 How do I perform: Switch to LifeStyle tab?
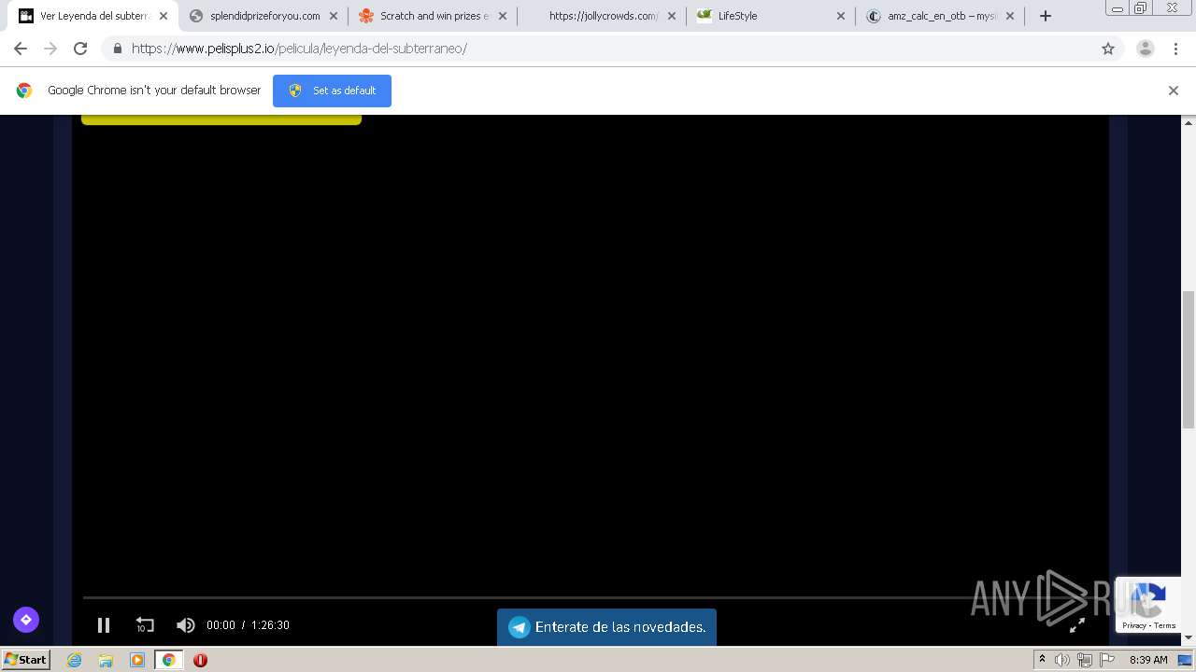tap(772, 16)
